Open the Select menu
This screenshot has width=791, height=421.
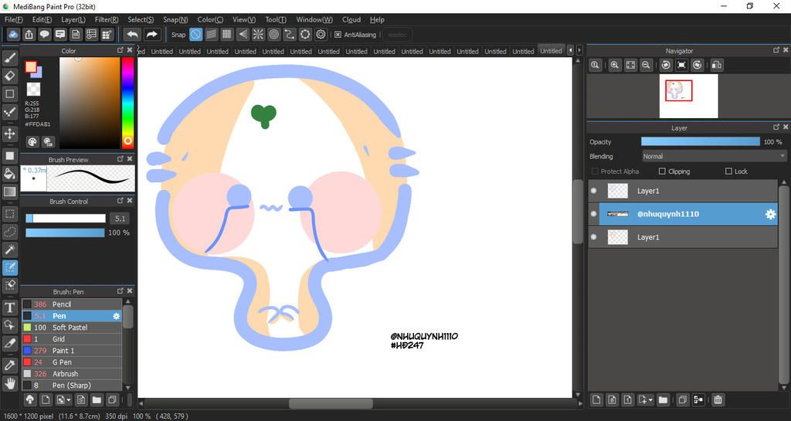click(141, 19)
